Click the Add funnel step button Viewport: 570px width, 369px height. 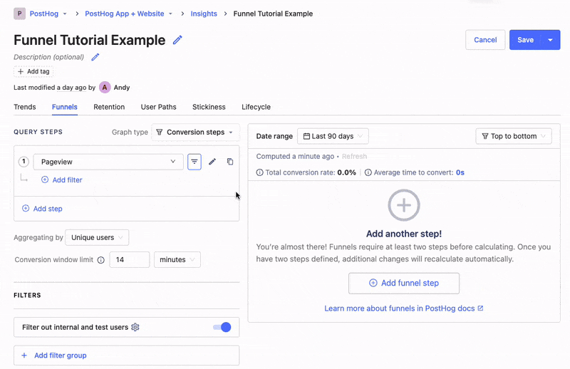click(x=403, y=283)
